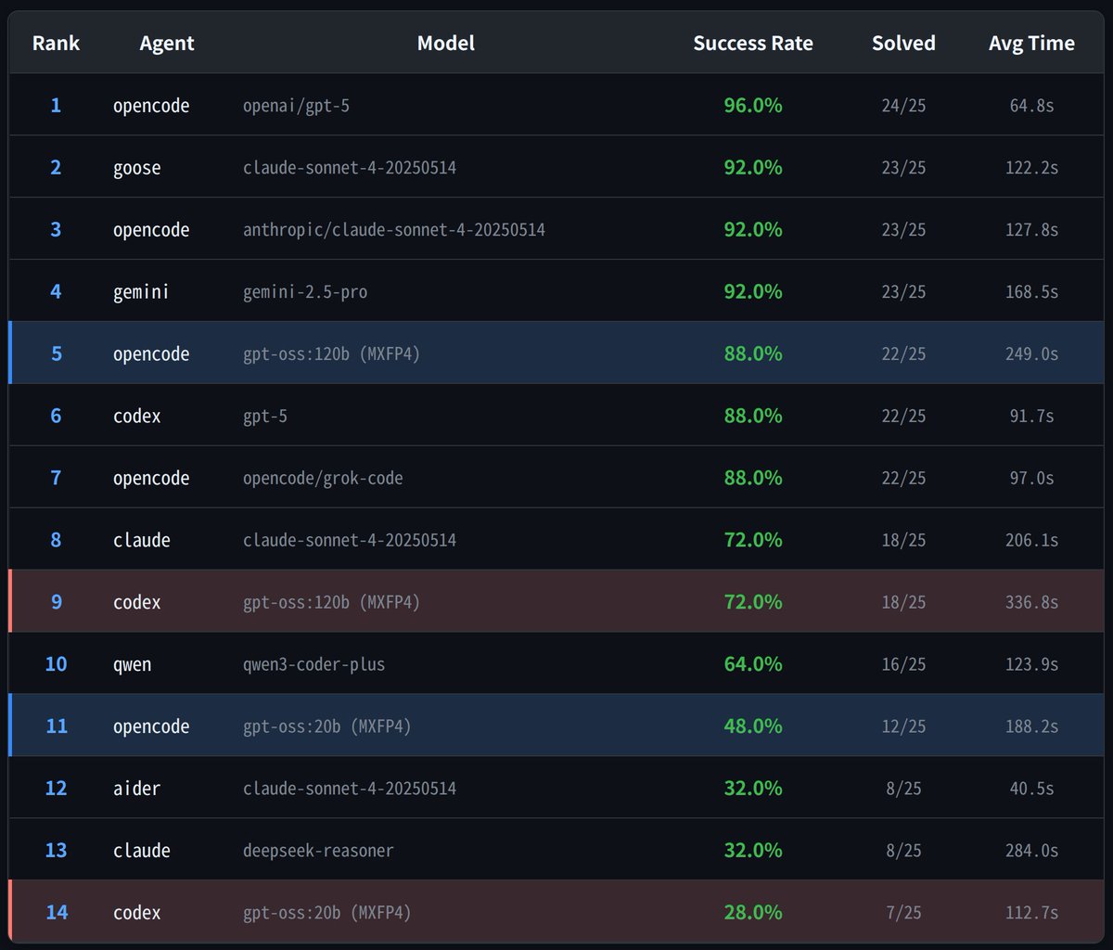Select the gpt-5 model in codex row 6
This screenshot has height=950, width=1113.
click(265, 417)
